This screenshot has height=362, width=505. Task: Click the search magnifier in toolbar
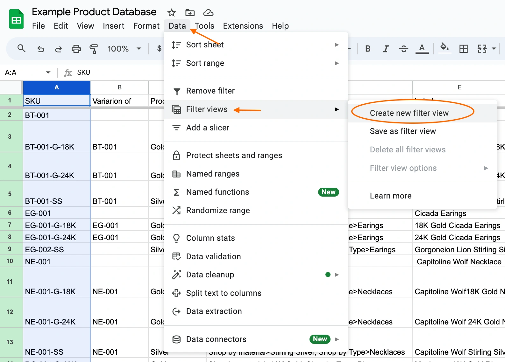[21, 48]
